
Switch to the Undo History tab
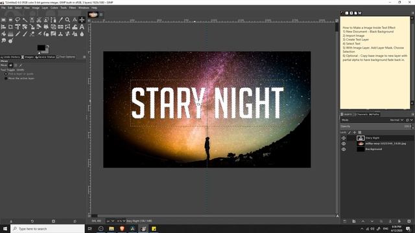(10, 57)
